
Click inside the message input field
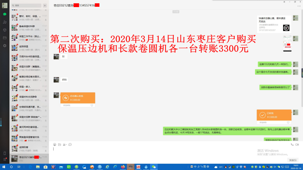coord(148,152)
